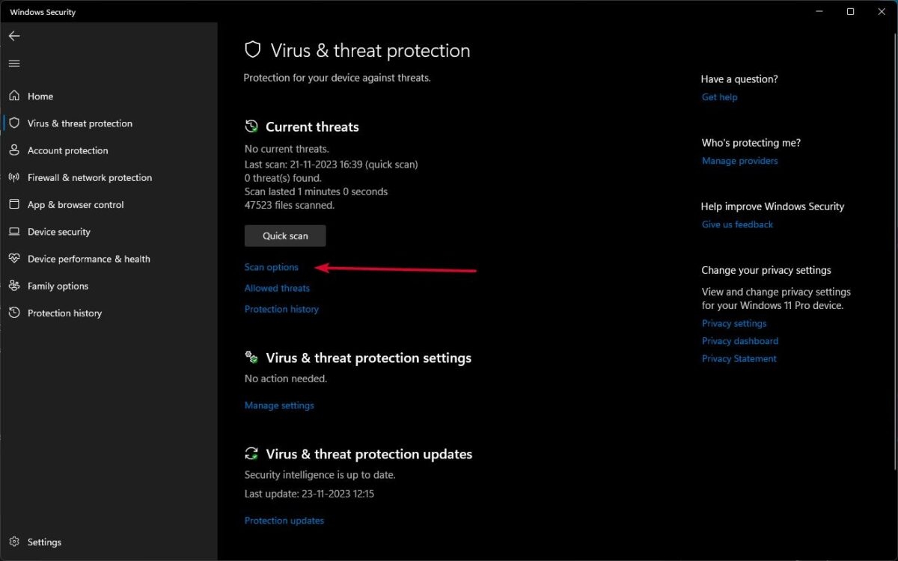Open Account protection from the sidebar

coord(67,150)
